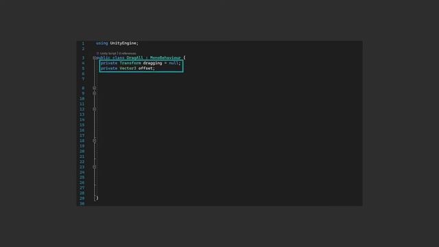This screenshot has height=247, width=439.
Task: Click line number 6 in the gutter
Action: click(x=83, y=74)
